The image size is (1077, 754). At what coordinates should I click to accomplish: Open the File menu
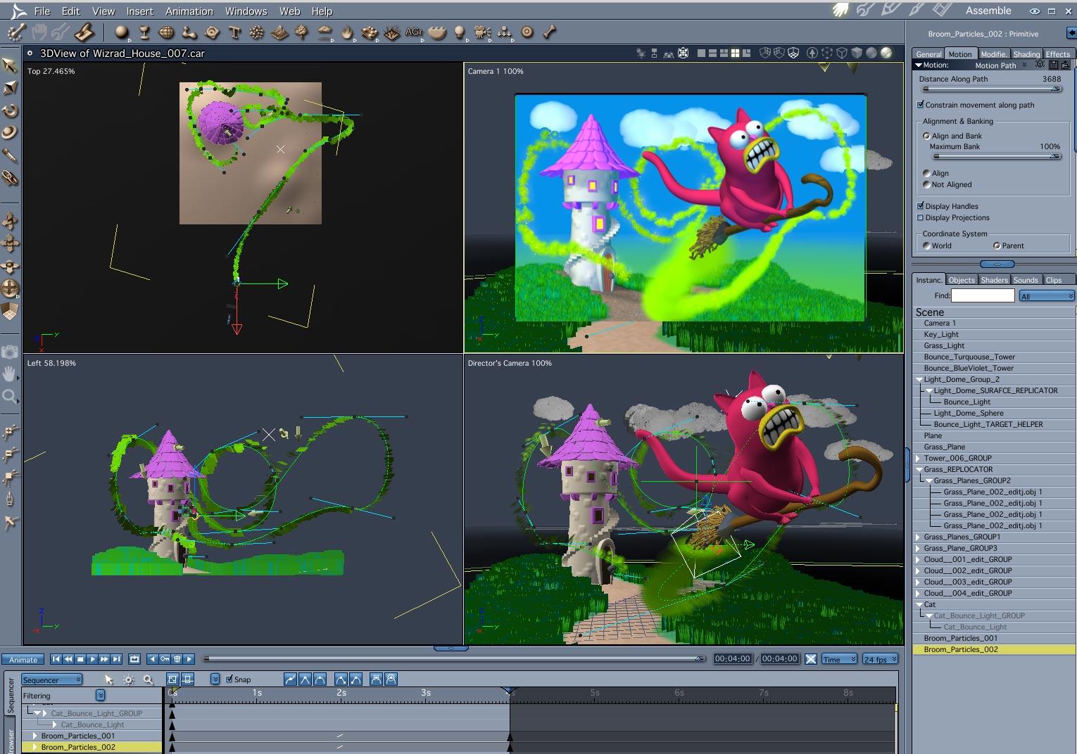tap(42, 11)
